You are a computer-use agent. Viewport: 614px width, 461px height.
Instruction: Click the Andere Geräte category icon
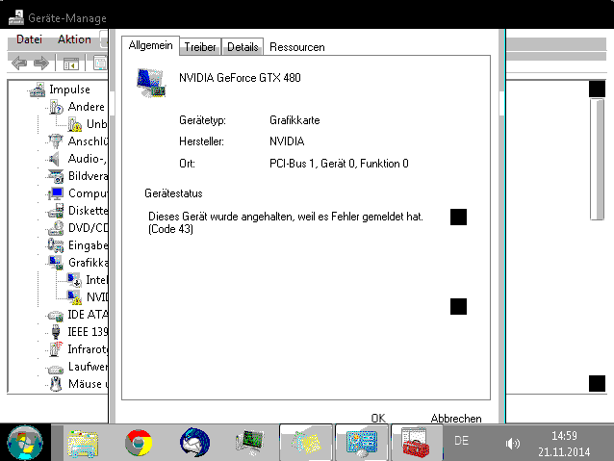[x=56, y=107]
